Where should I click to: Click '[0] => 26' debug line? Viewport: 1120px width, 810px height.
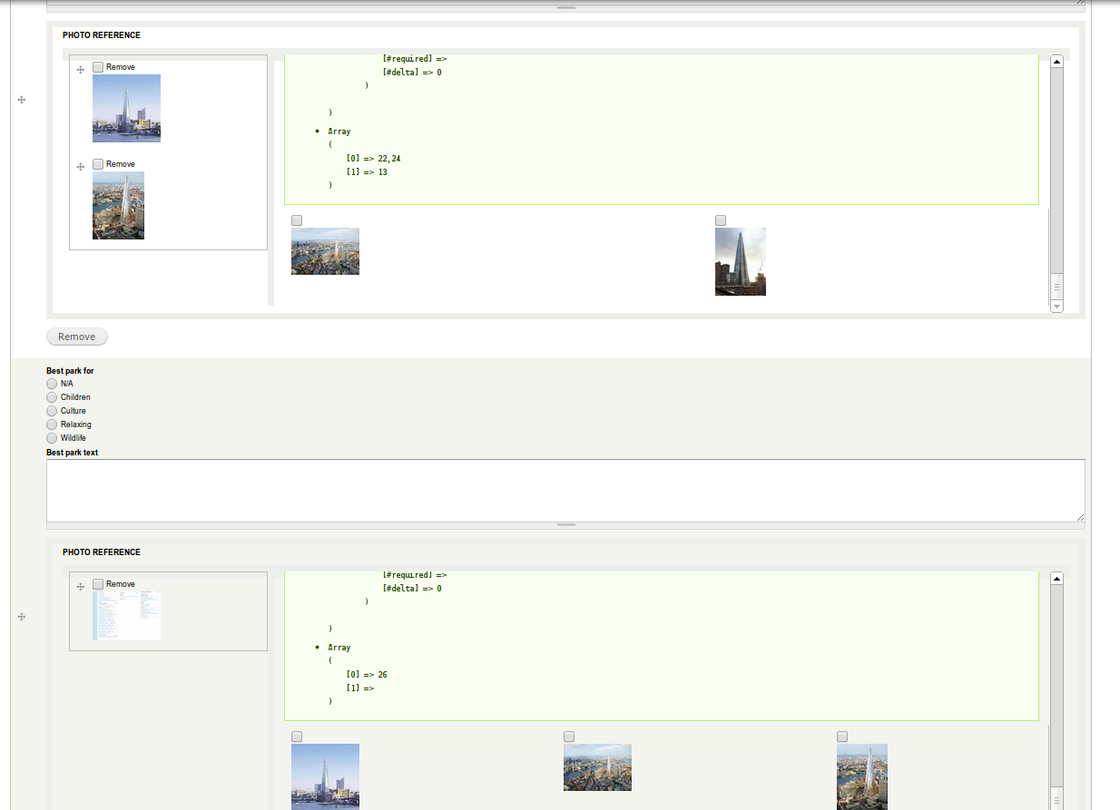point(367,675)
